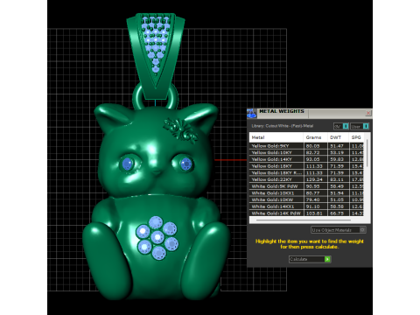Click the cat's right blue gem eye
Viewport: 420px width, 315px height.
click(185, 164)
